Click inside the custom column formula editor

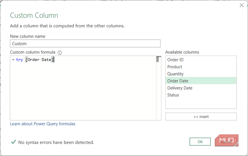83,90
